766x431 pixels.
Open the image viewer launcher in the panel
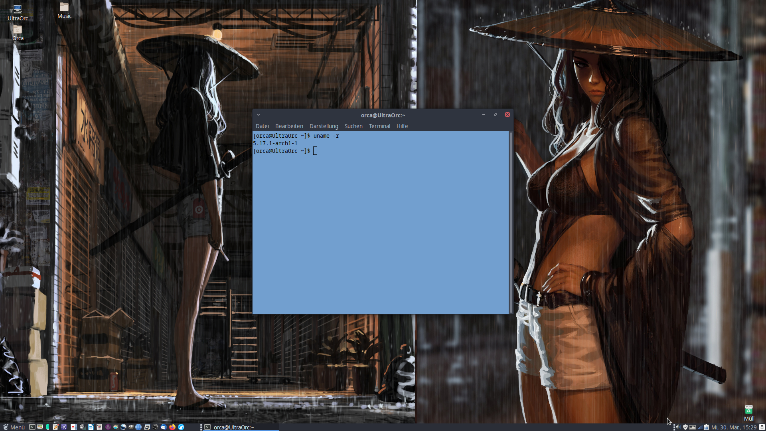coord(40,427)
